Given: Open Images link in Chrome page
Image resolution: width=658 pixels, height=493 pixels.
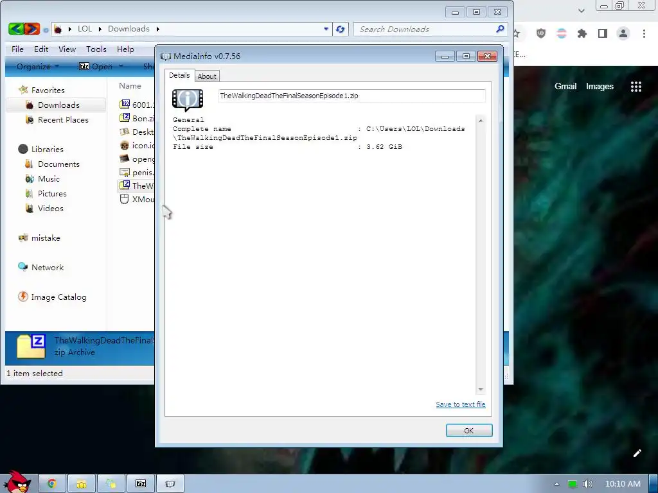Looking at the screenshot, I should [x=600, y=87].
